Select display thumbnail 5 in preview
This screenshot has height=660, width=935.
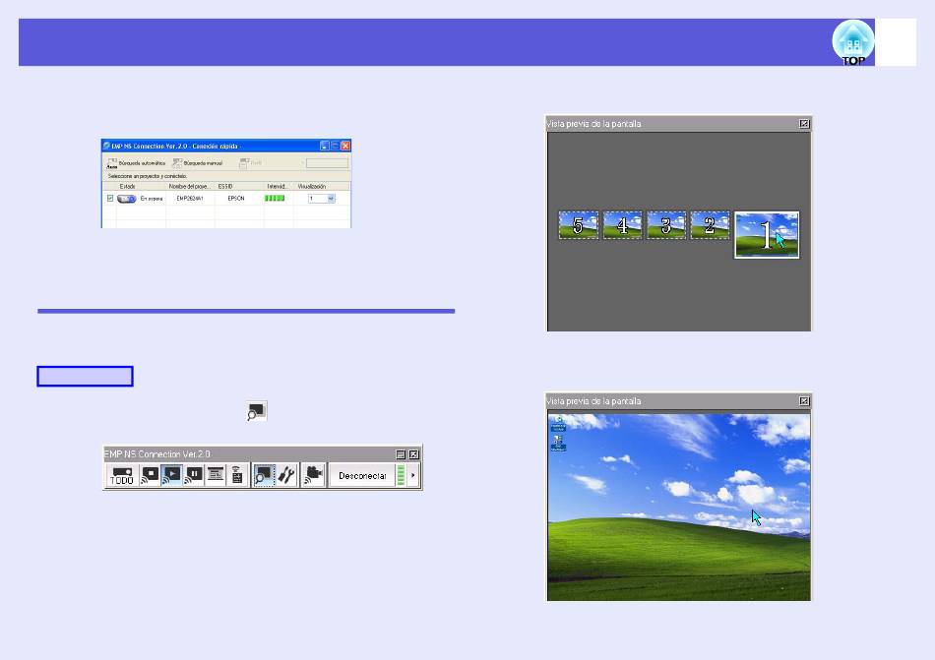click(579, 225)
